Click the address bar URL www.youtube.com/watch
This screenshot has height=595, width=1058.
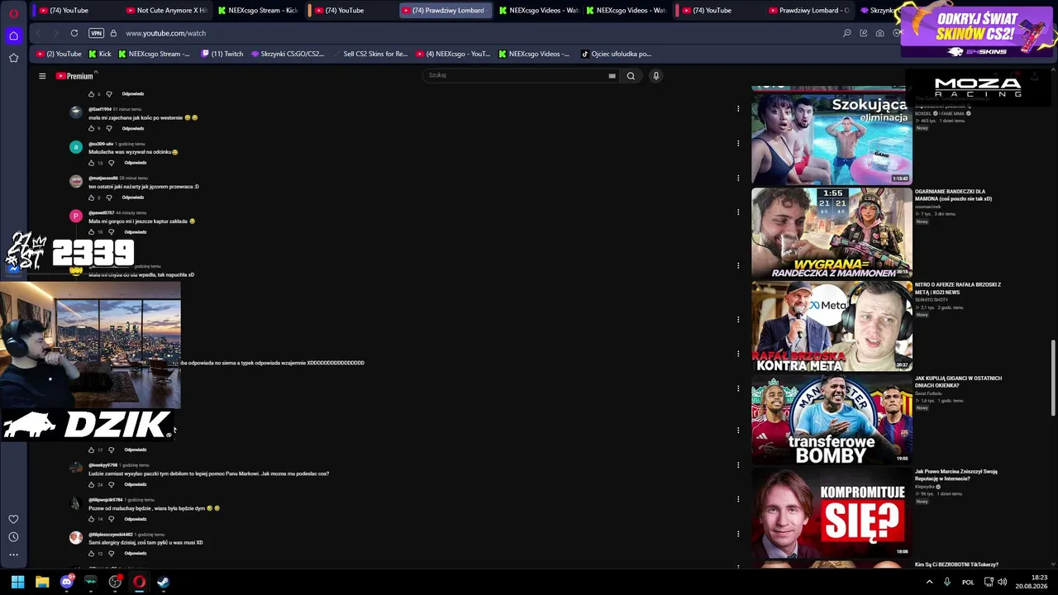click(166, 33)
